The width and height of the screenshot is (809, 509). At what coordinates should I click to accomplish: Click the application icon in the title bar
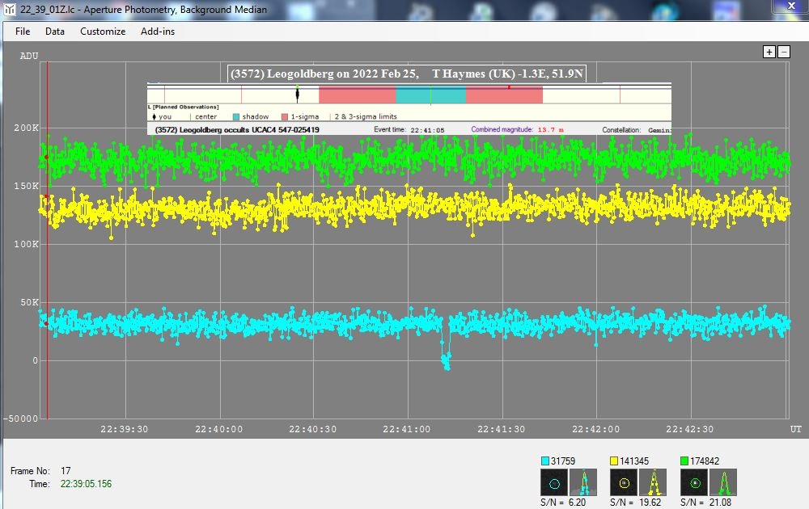10,9
